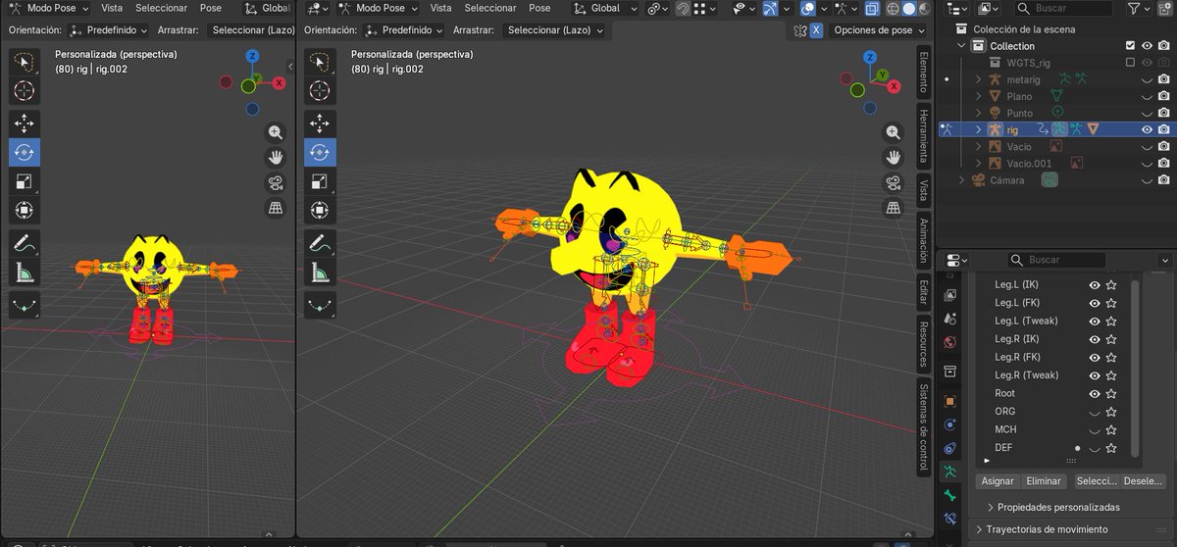Click the Eliminar button
Image resolution: width=1177 pixels, height=547 pixels.
[1044, 481]
